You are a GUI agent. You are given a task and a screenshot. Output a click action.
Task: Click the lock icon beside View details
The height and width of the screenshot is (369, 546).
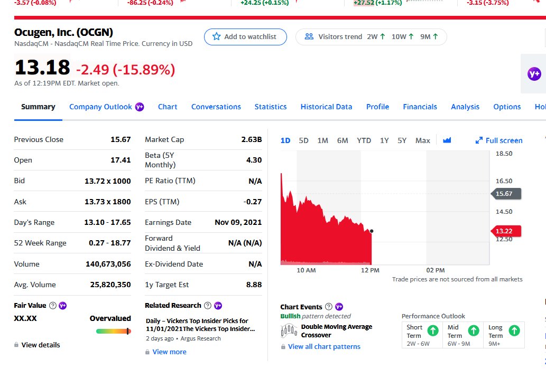click(16, 345)
